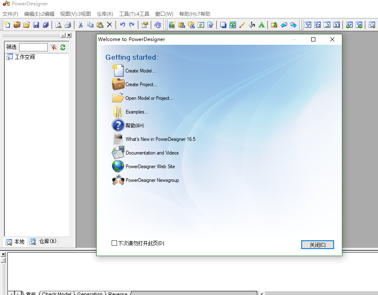Open the Examples... link
Image resolution: width=378 pixels, height=295 pixels.
(x=137, y=112)
